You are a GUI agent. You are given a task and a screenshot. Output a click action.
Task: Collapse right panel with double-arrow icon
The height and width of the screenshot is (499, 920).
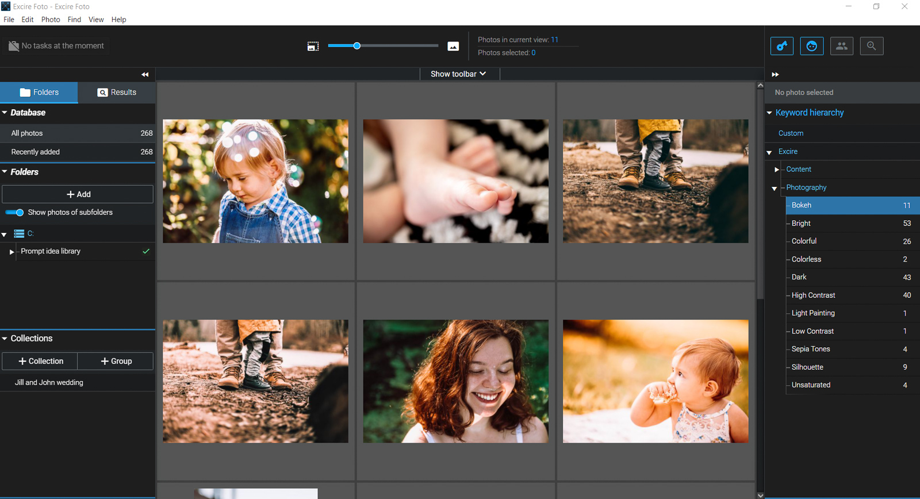[x=775, y=74]
